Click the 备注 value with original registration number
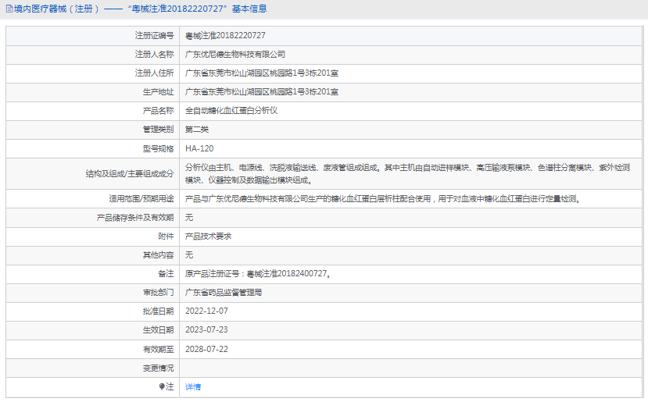Image resolution: width=648 pixels, height=402 pixels. coord(258,274)
